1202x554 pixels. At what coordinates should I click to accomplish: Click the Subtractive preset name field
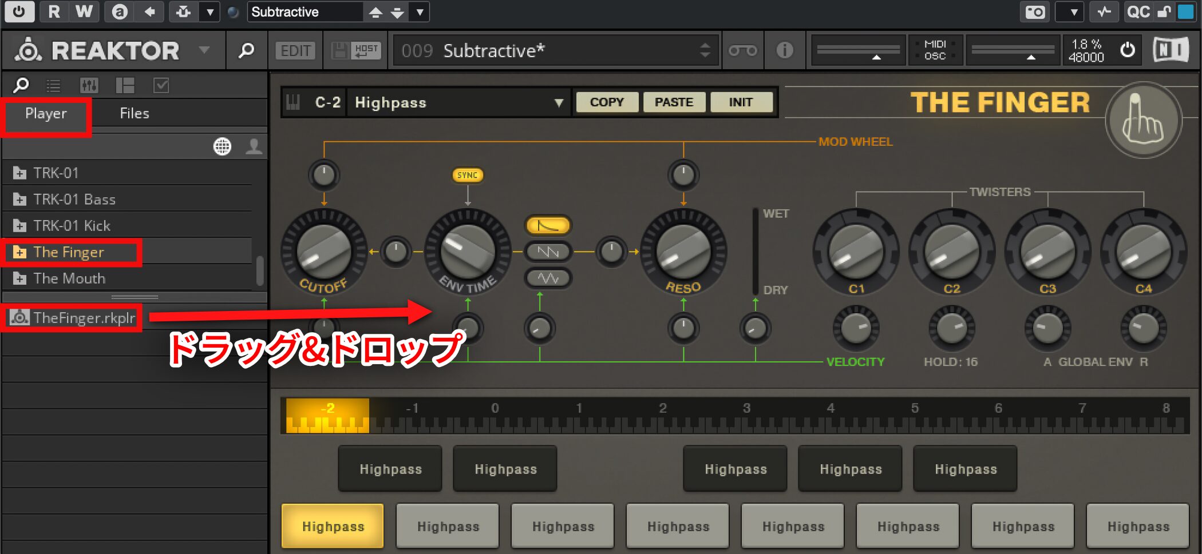coord(305,11)
